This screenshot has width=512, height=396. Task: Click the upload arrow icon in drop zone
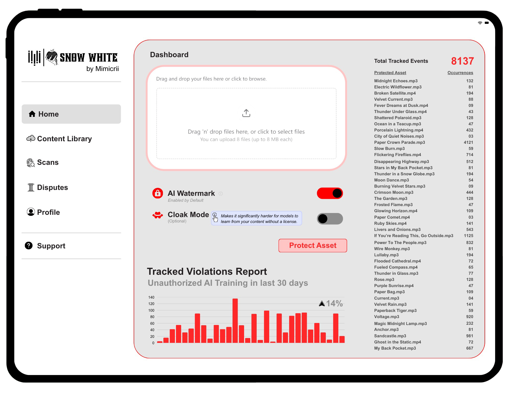[246, 113]
